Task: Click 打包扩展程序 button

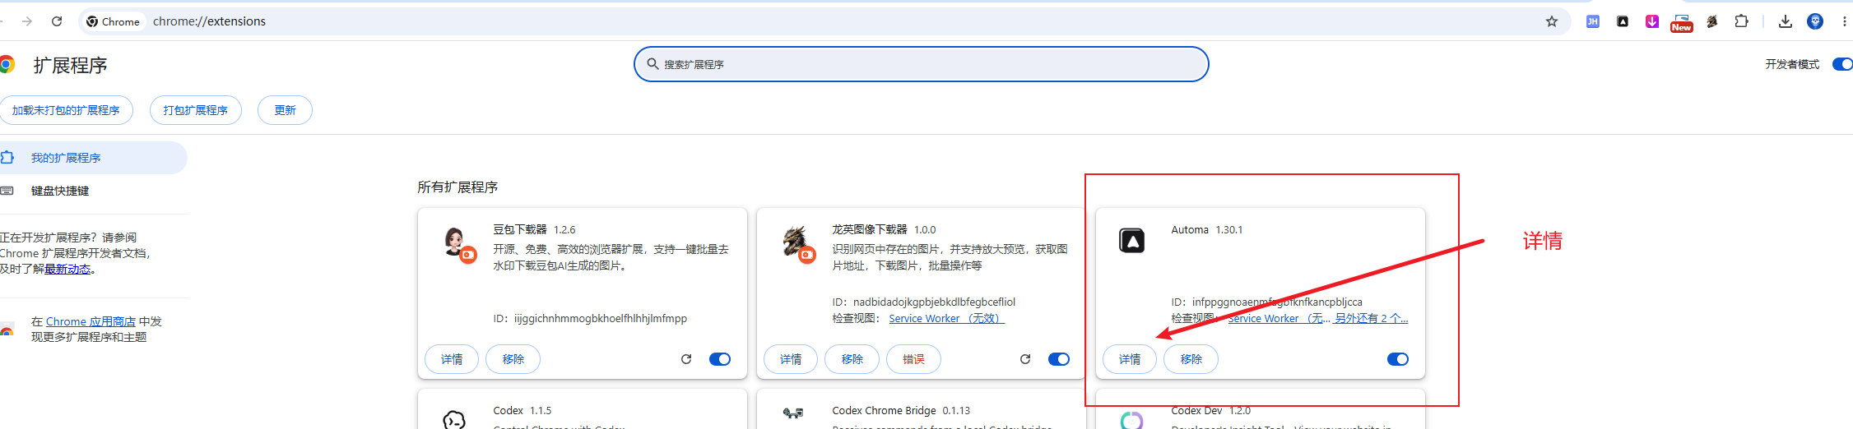Action: pos(196,110)
